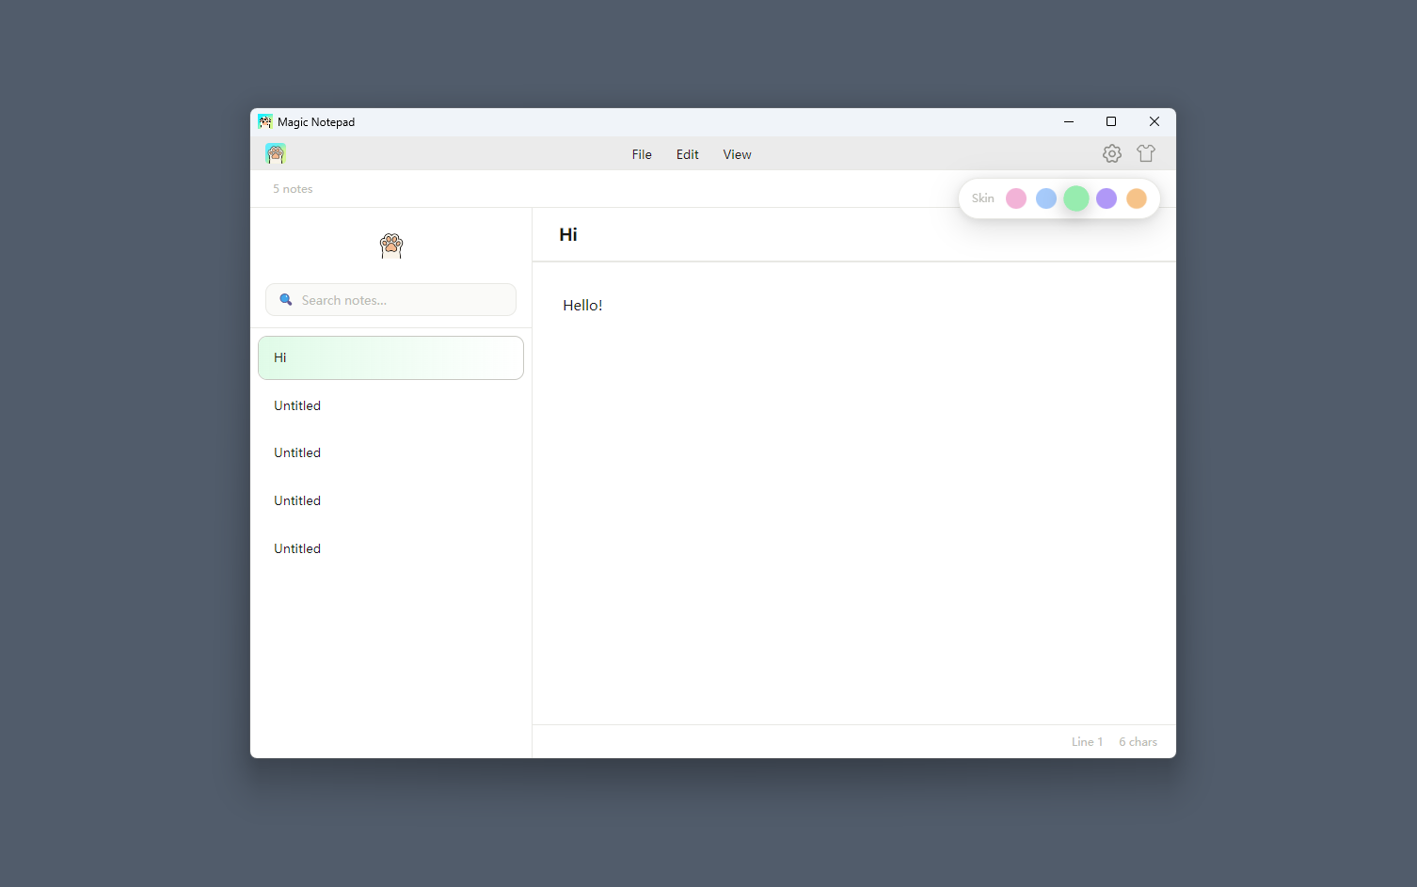Open the View menu
The width and height of the screenshot is (1417, 887).
click(x=738, y=154)
